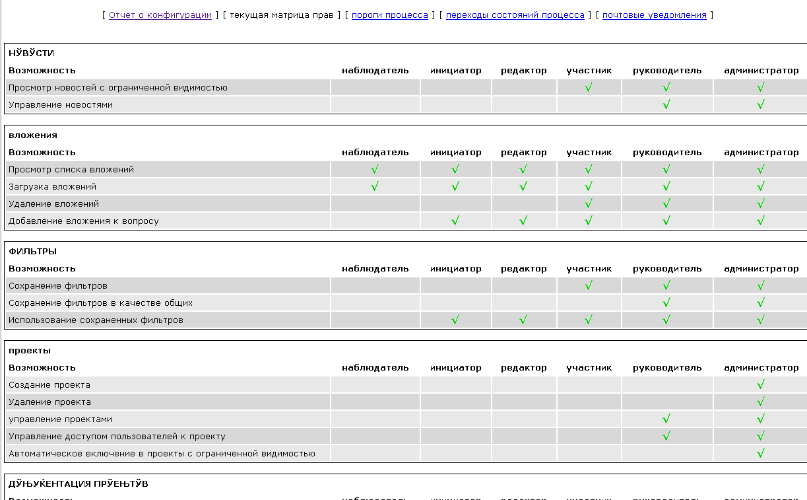Click наблюдатель checkmark for Загрузка вложений

(375, 186)
